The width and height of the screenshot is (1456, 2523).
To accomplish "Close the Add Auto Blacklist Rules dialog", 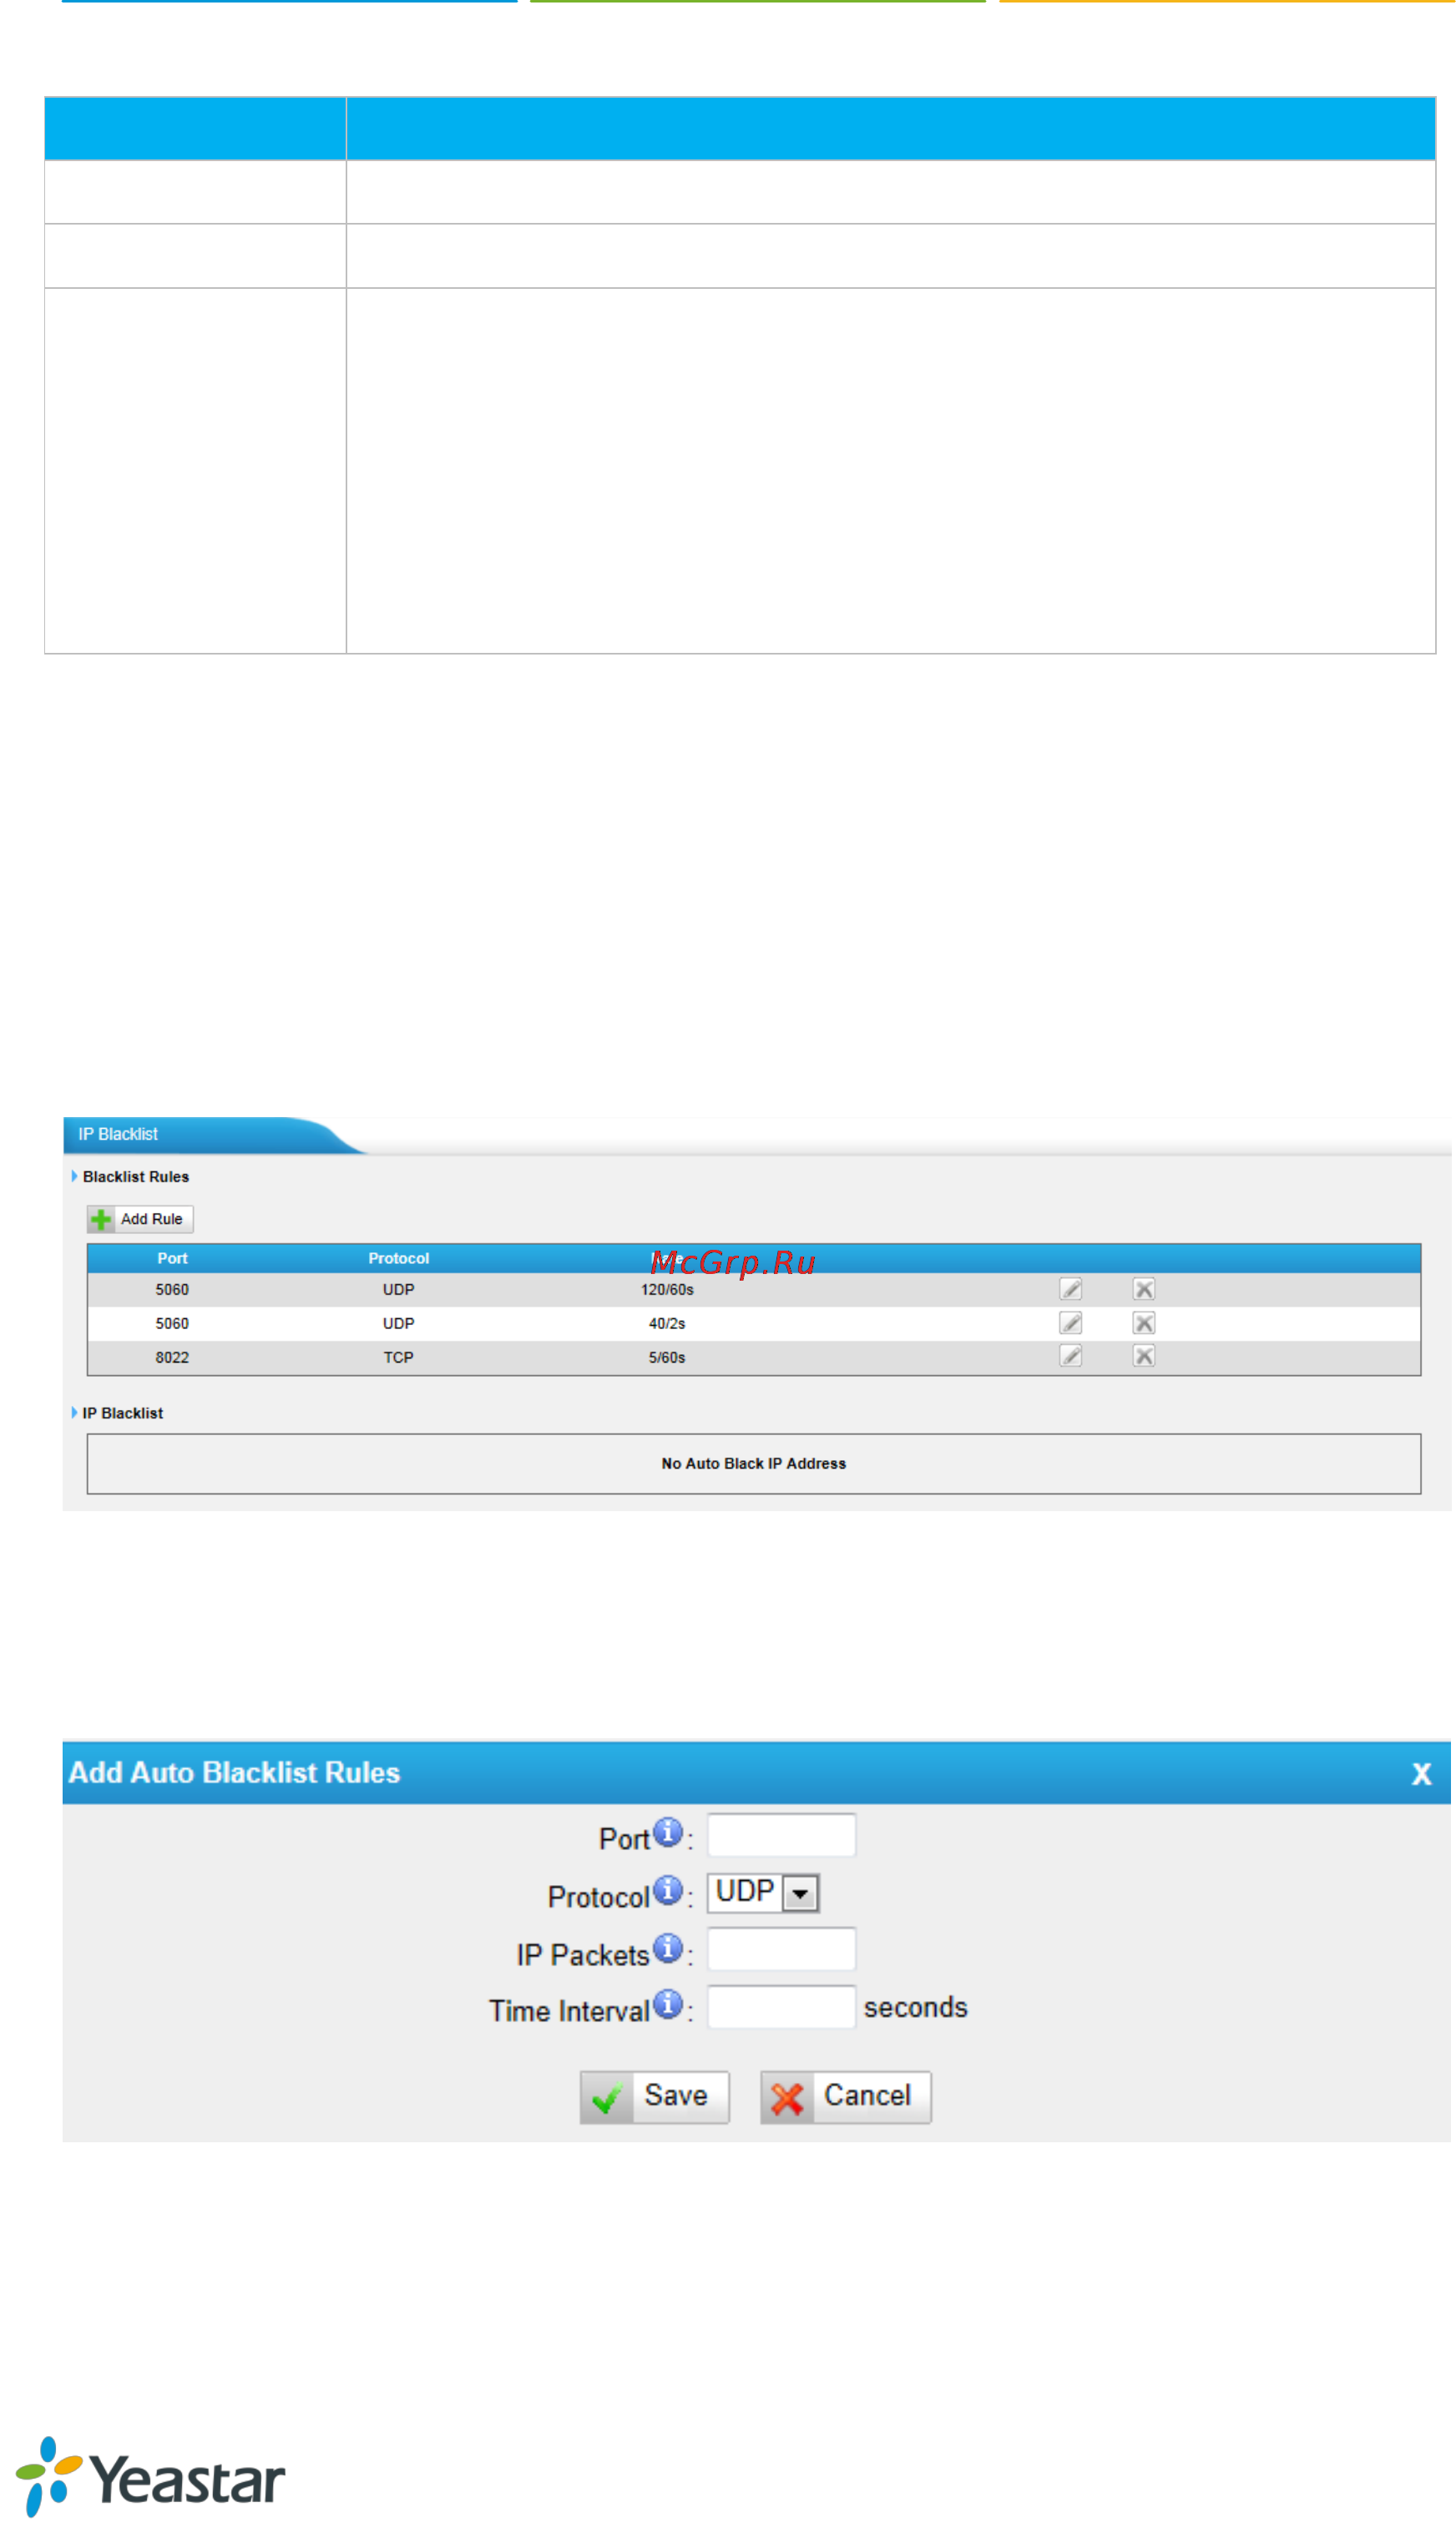I will click(x=1421, y=1774).
